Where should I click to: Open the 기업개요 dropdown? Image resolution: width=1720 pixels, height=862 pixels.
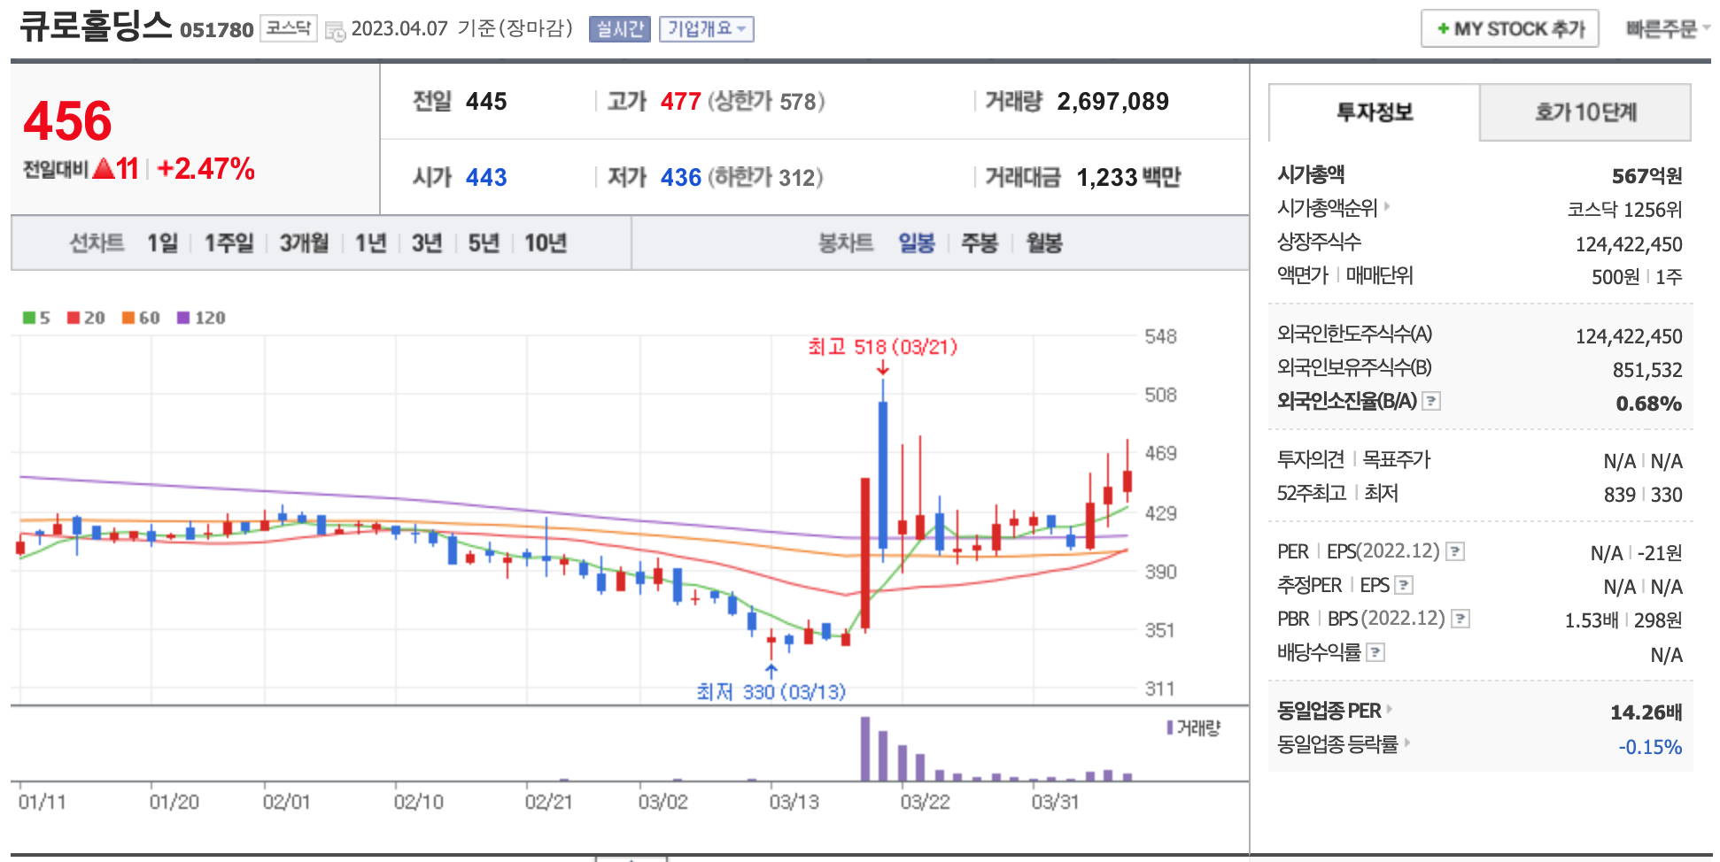[x=706, y=29]
